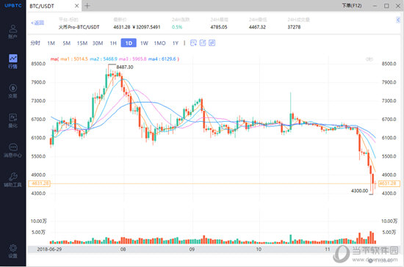
Task: Switch chart to 15M interval
Action: coord(82,43)
